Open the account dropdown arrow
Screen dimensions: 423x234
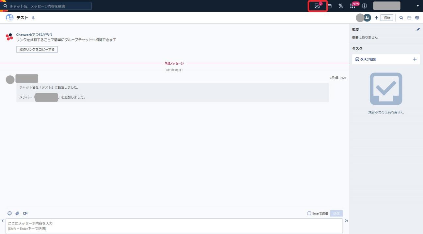coord(417,6)
